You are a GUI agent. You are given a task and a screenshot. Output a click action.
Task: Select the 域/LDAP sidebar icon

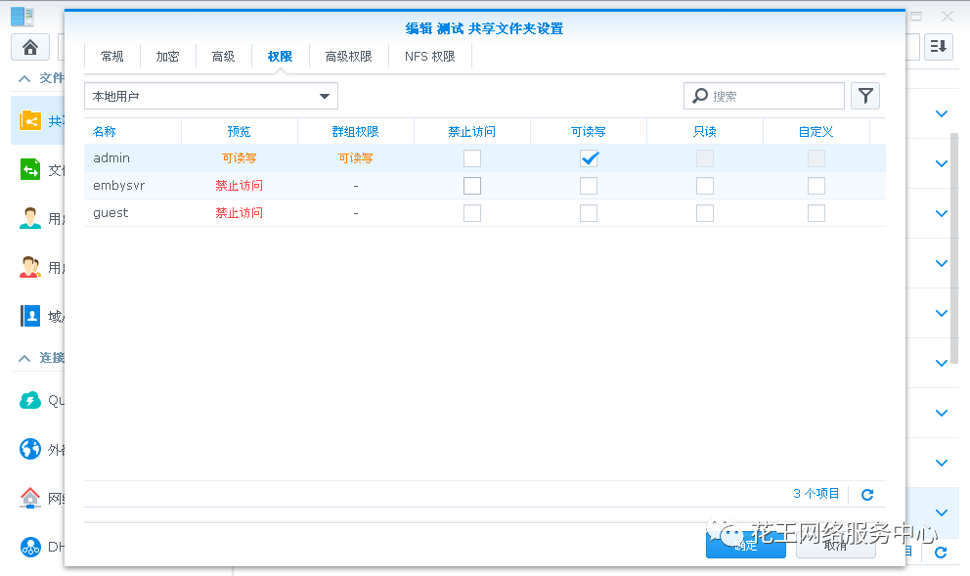(32, 315)
